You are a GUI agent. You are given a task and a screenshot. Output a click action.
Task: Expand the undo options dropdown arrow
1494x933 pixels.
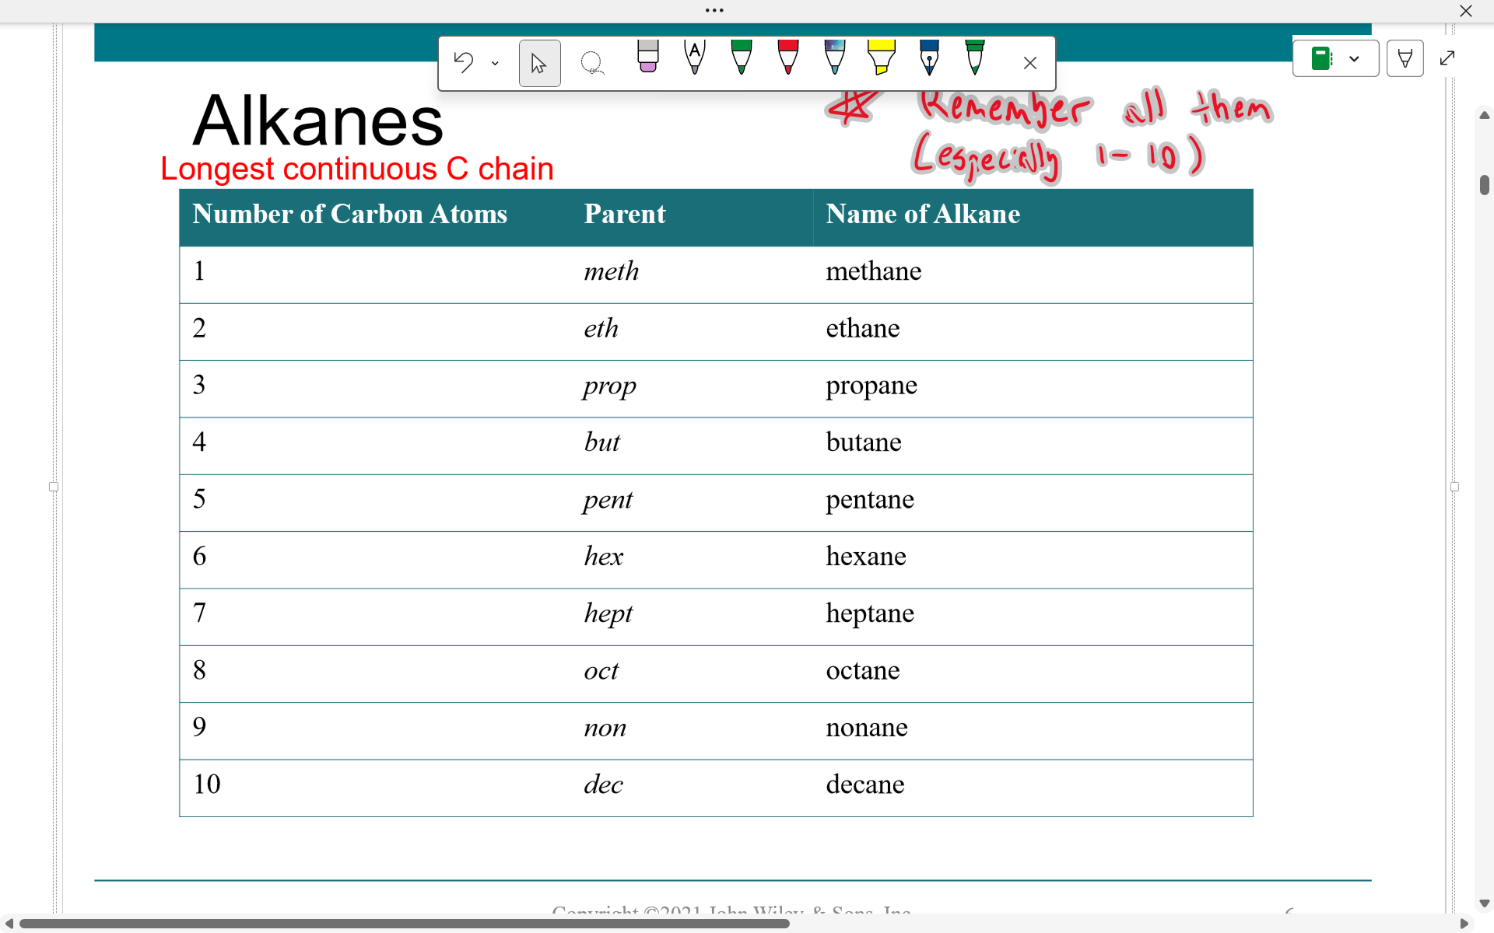pos(495,64)
